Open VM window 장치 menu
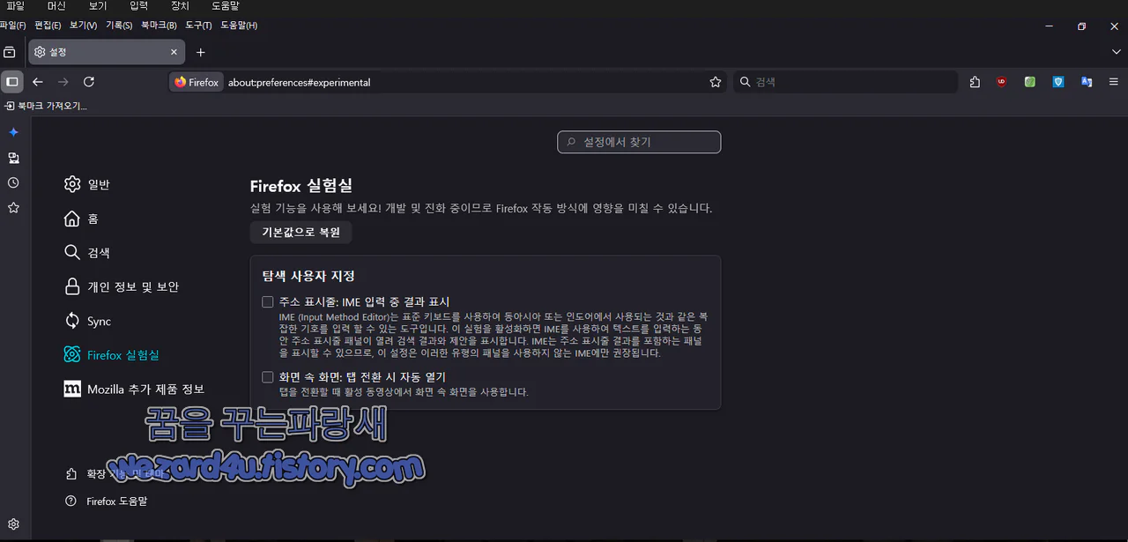Screen dimensions: 1128x542 pos(180,5)
